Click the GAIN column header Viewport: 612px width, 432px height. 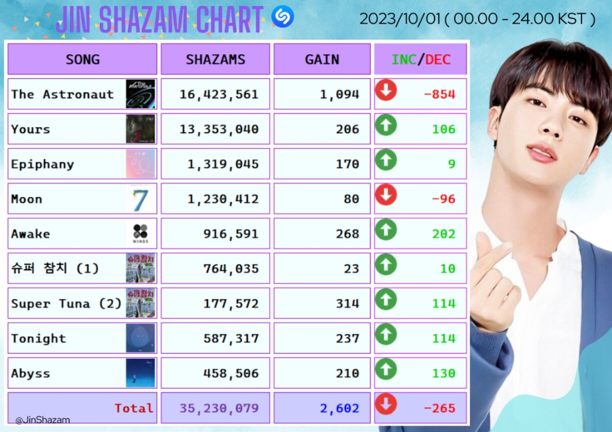[x=322, y=59]
